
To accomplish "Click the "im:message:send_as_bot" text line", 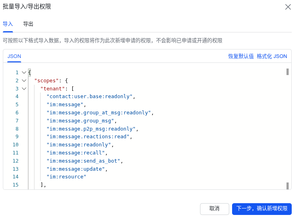I will point(84,161).
